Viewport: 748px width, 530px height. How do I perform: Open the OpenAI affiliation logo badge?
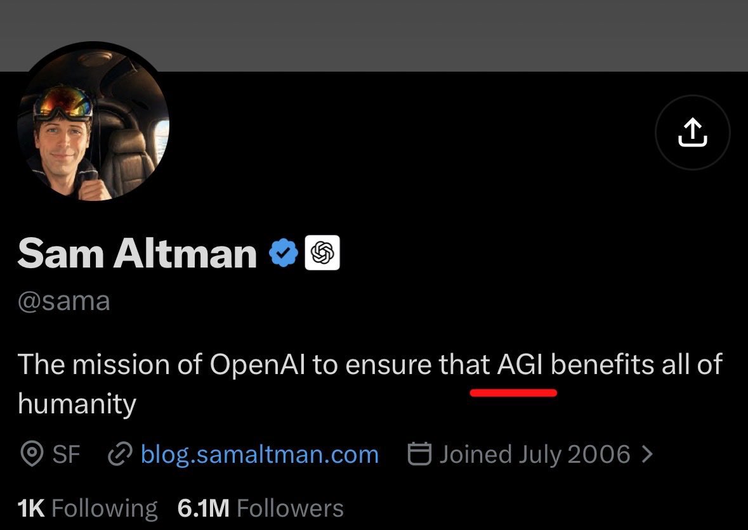tap(322, 252)
